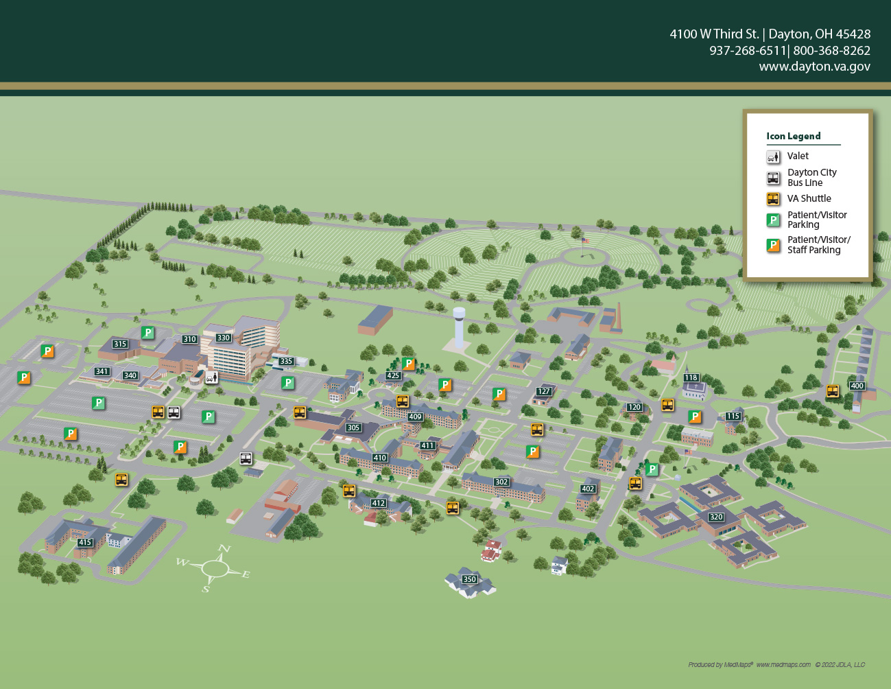891x689 pixels.
Task: Click the VA Shuttle icon nearest building 415
Action: click(x=121, y=480)
